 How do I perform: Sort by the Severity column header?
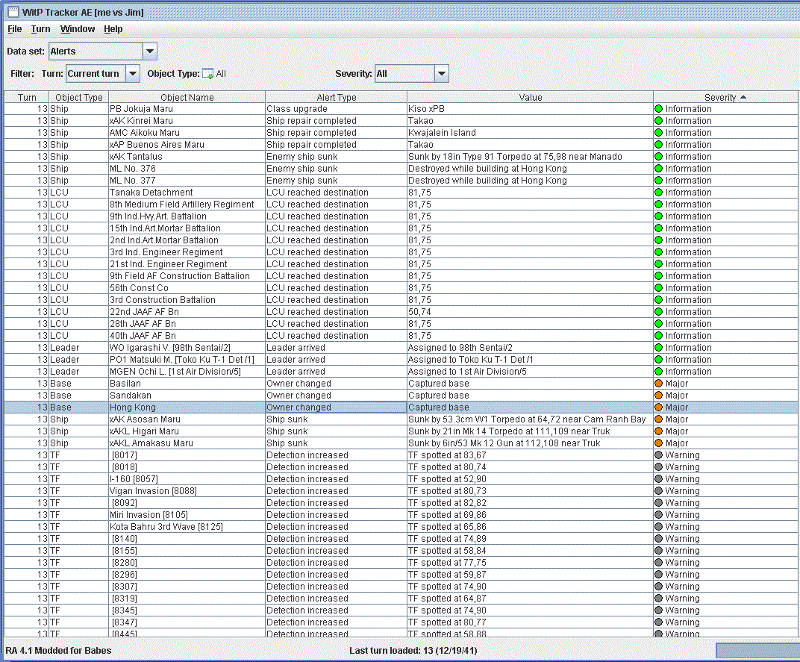[x=725, y=98]
